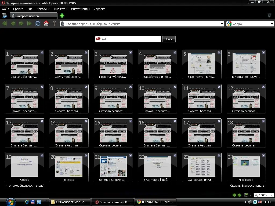Launch Internet Explorer from quick launch
The height and width of the screenshot is (206, 275).
(x=27, y=202)
